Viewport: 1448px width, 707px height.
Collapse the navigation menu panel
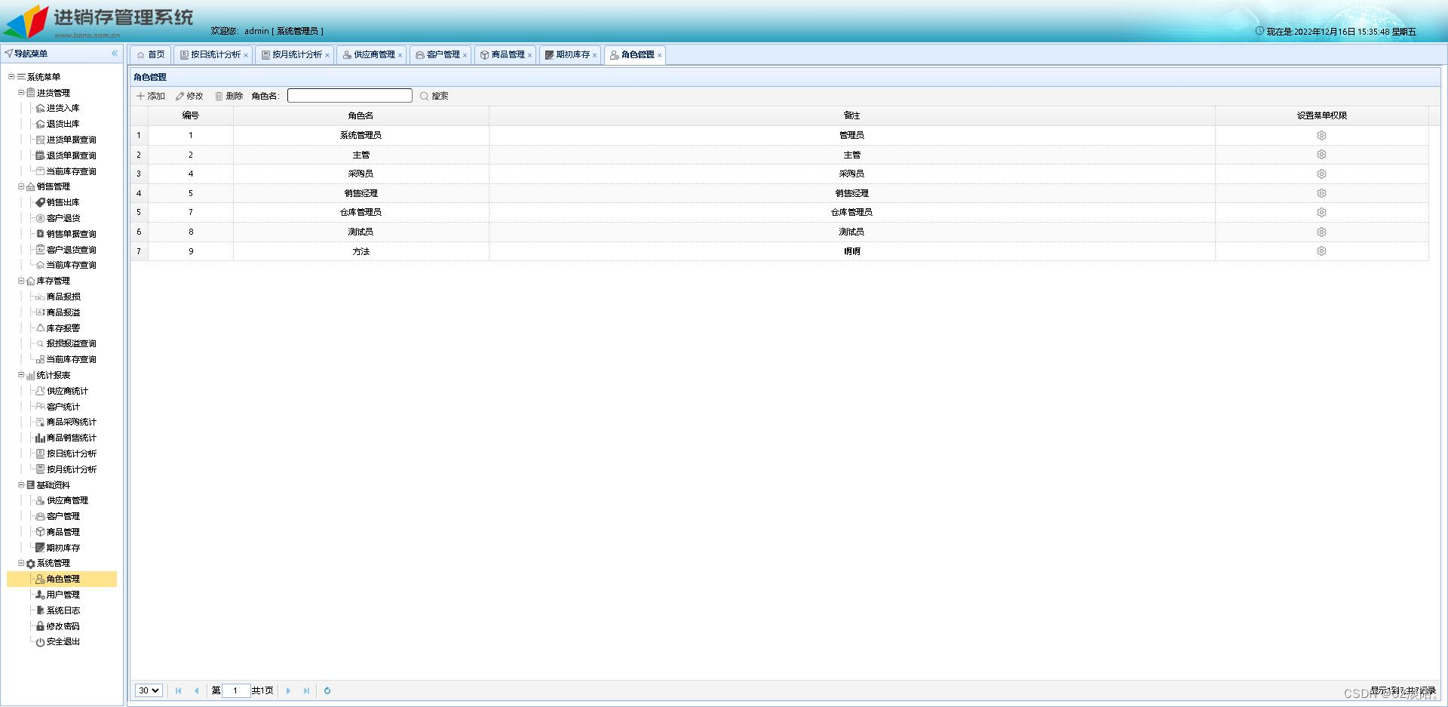(115, 53)
